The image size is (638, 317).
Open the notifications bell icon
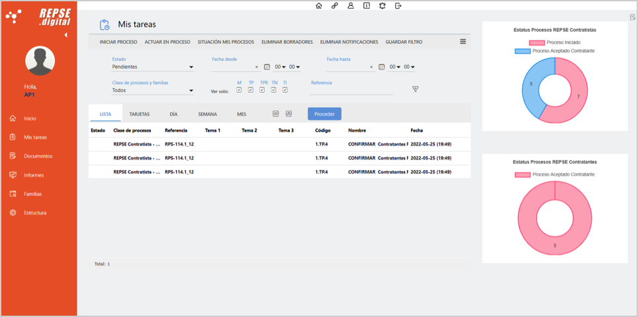click(383, 6)
